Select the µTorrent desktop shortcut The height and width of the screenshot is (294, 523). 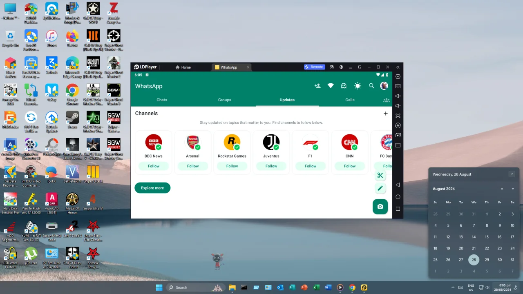point(31,256)
